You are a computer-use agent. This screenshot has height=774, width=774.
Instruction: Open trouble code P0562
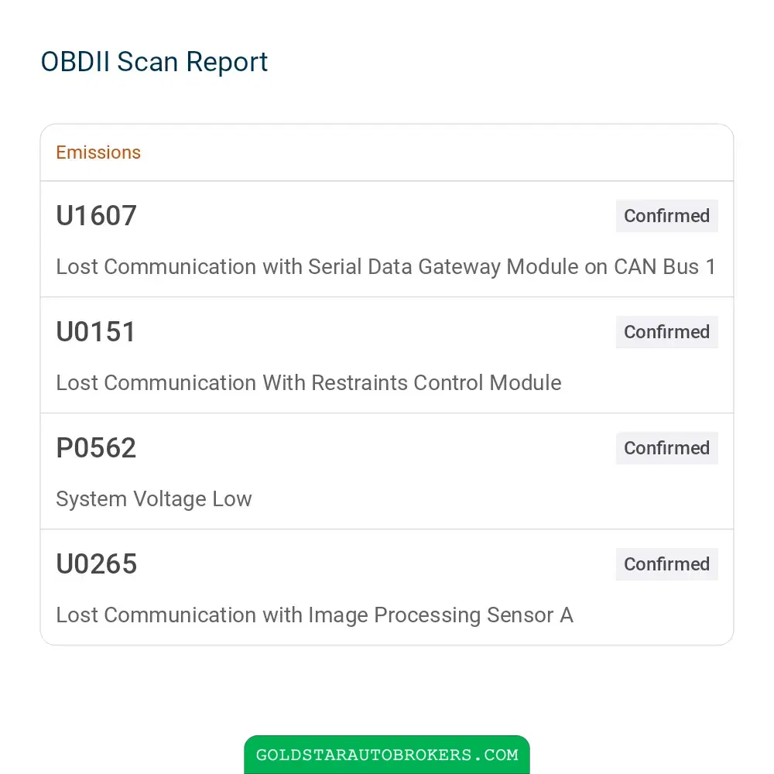tap(96, 447)
